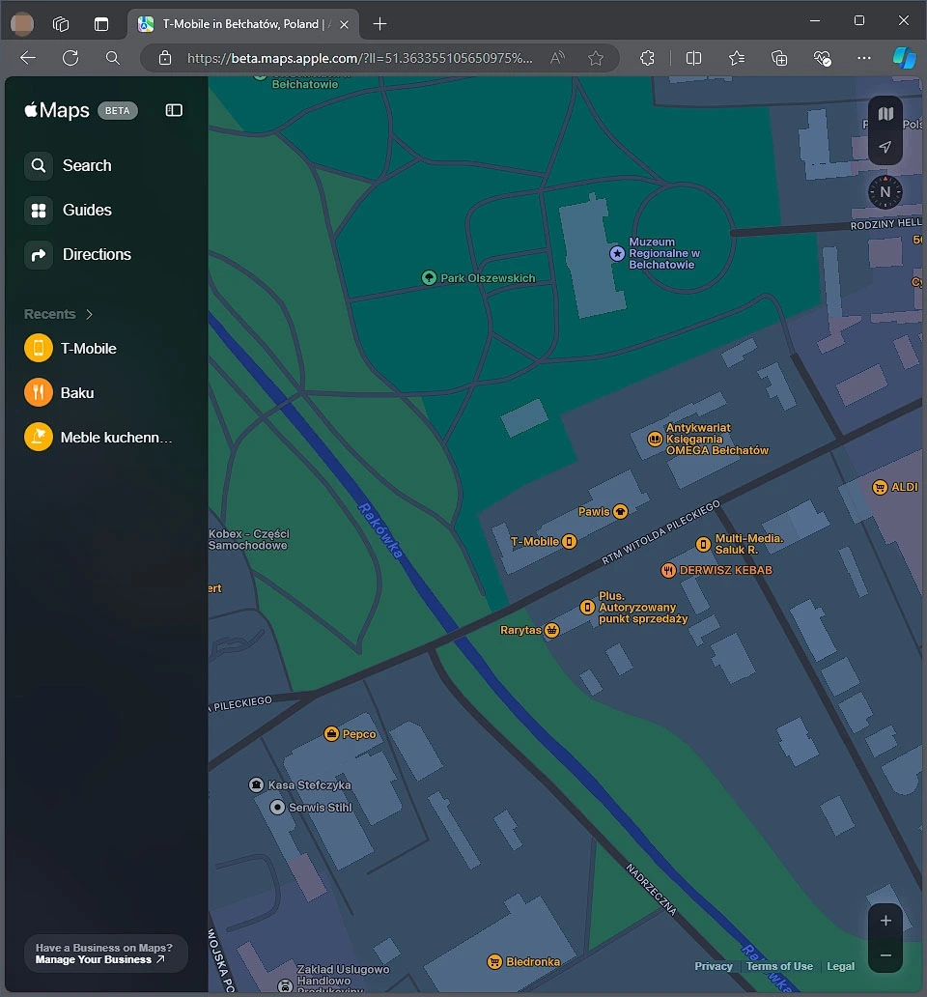Open a new browser tab
Image resolution: width=927 pixels, height=997 pixels.
click(x=379, y=24)
